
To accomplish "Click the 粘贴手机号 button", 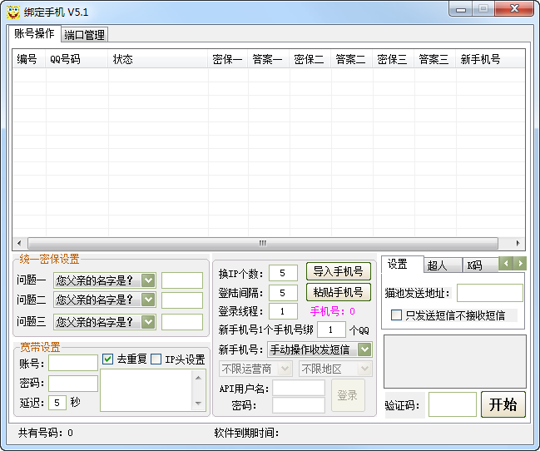I will 338,292.
